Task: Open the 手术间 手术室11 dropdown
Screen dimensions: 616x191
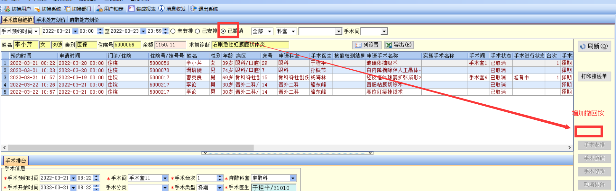Action: coord(165,178)
